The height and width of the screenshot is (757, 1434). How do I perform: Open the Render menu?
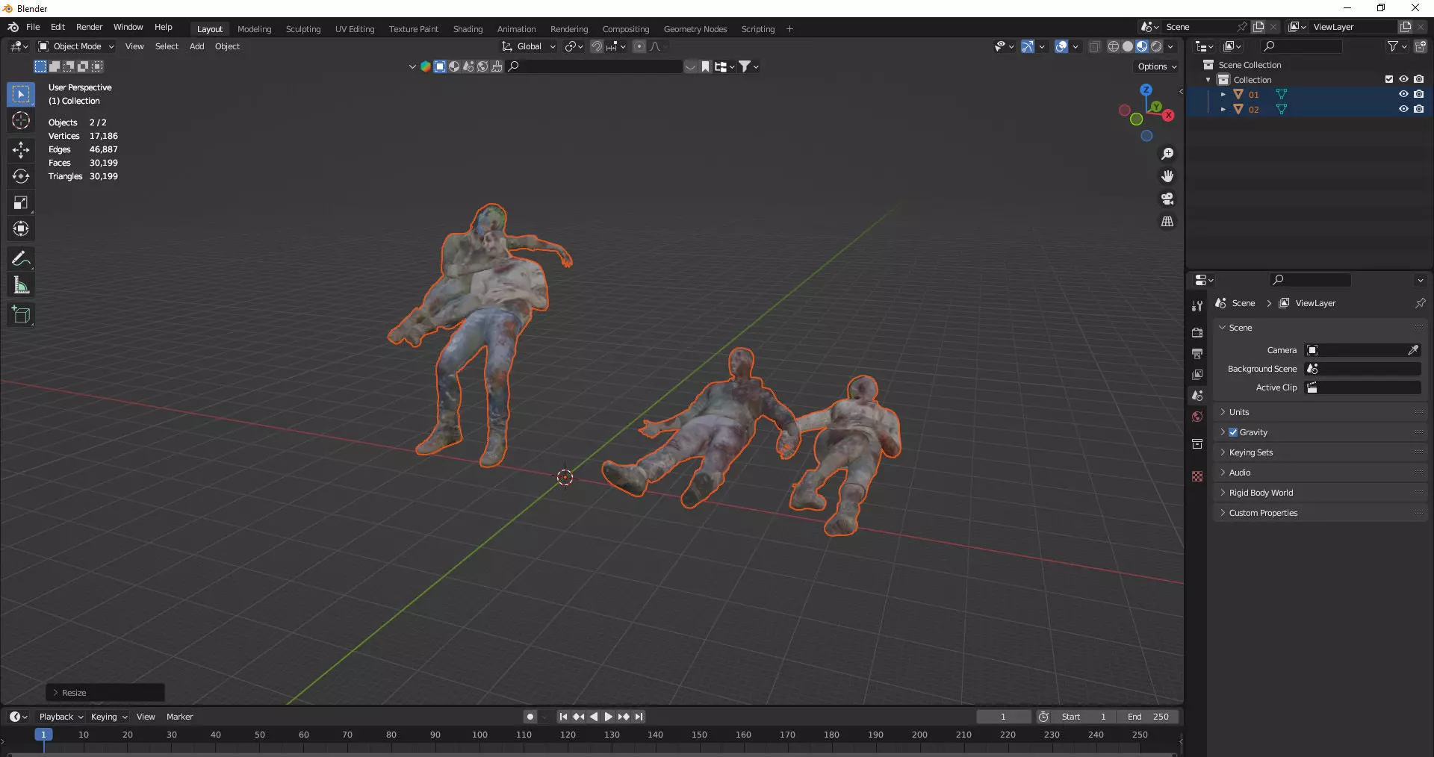pyautogui.click(x=89, y=27)
